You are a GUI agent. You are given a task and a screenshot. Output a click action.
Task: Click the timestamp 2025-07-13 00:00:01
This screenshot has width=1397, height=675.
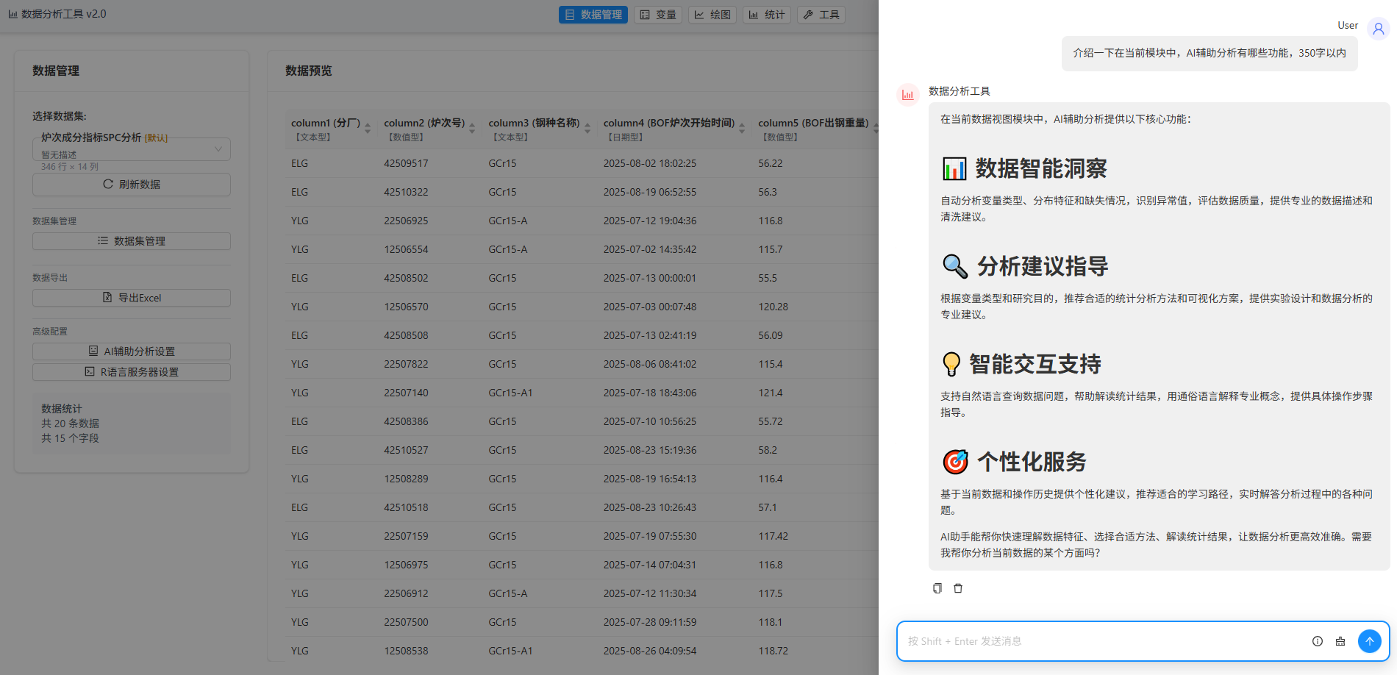coord(650,278)
